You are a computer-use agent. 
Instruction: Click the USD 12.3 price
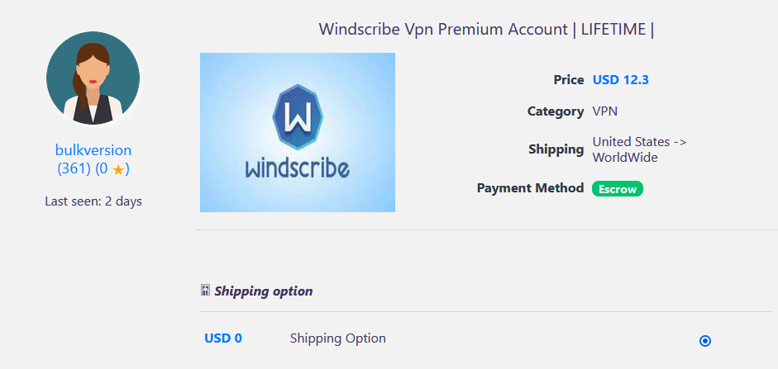[620, 80]
